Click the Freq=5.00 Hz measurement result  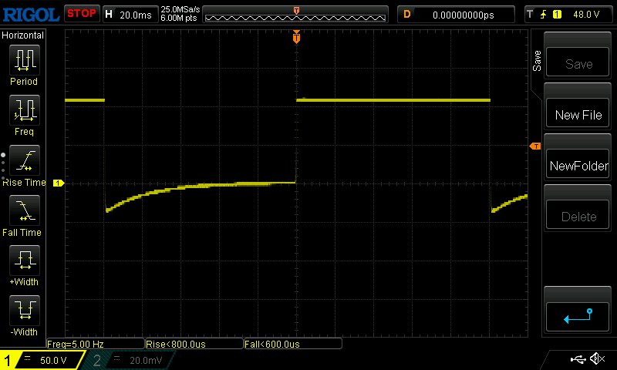(x=95, y=344)
